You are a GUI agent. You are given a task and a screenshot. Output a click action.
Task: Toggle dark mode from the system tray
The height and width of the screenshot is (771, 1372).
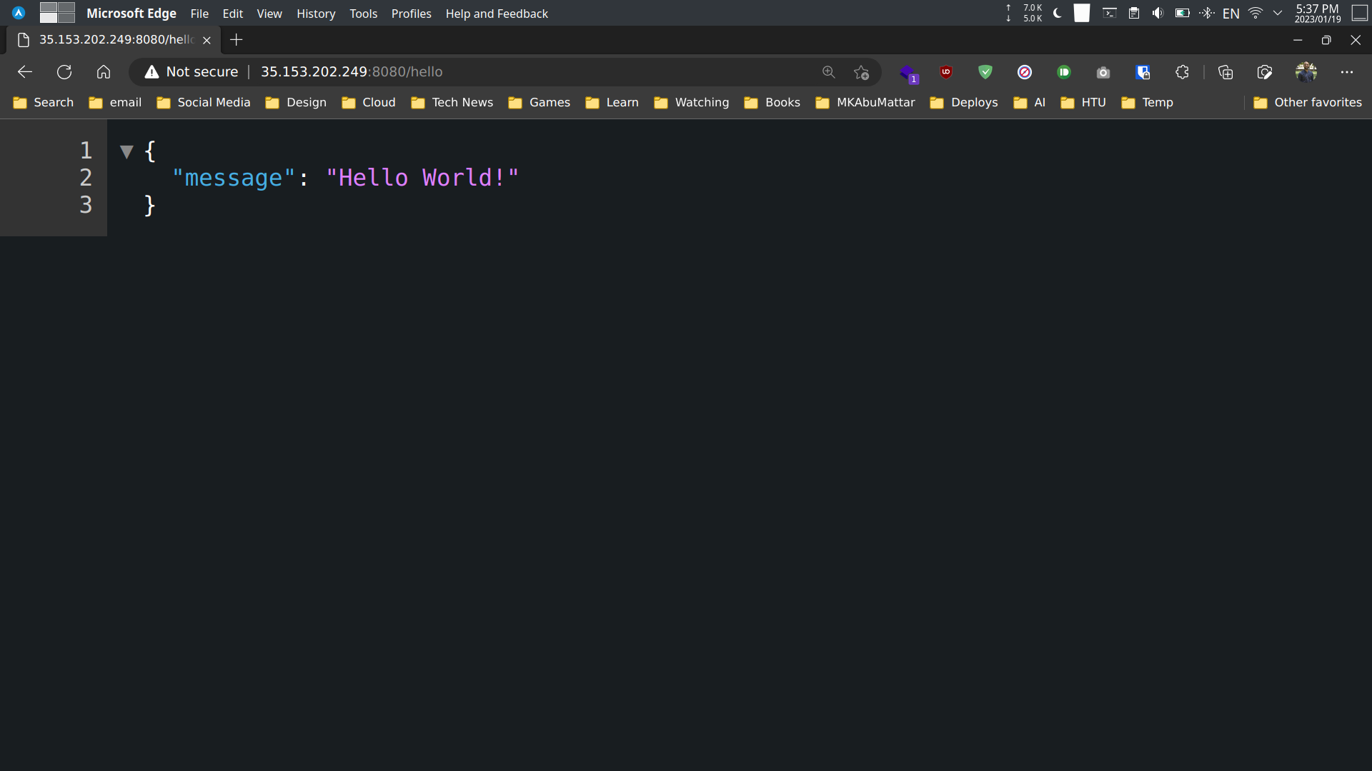[1057, 13]
